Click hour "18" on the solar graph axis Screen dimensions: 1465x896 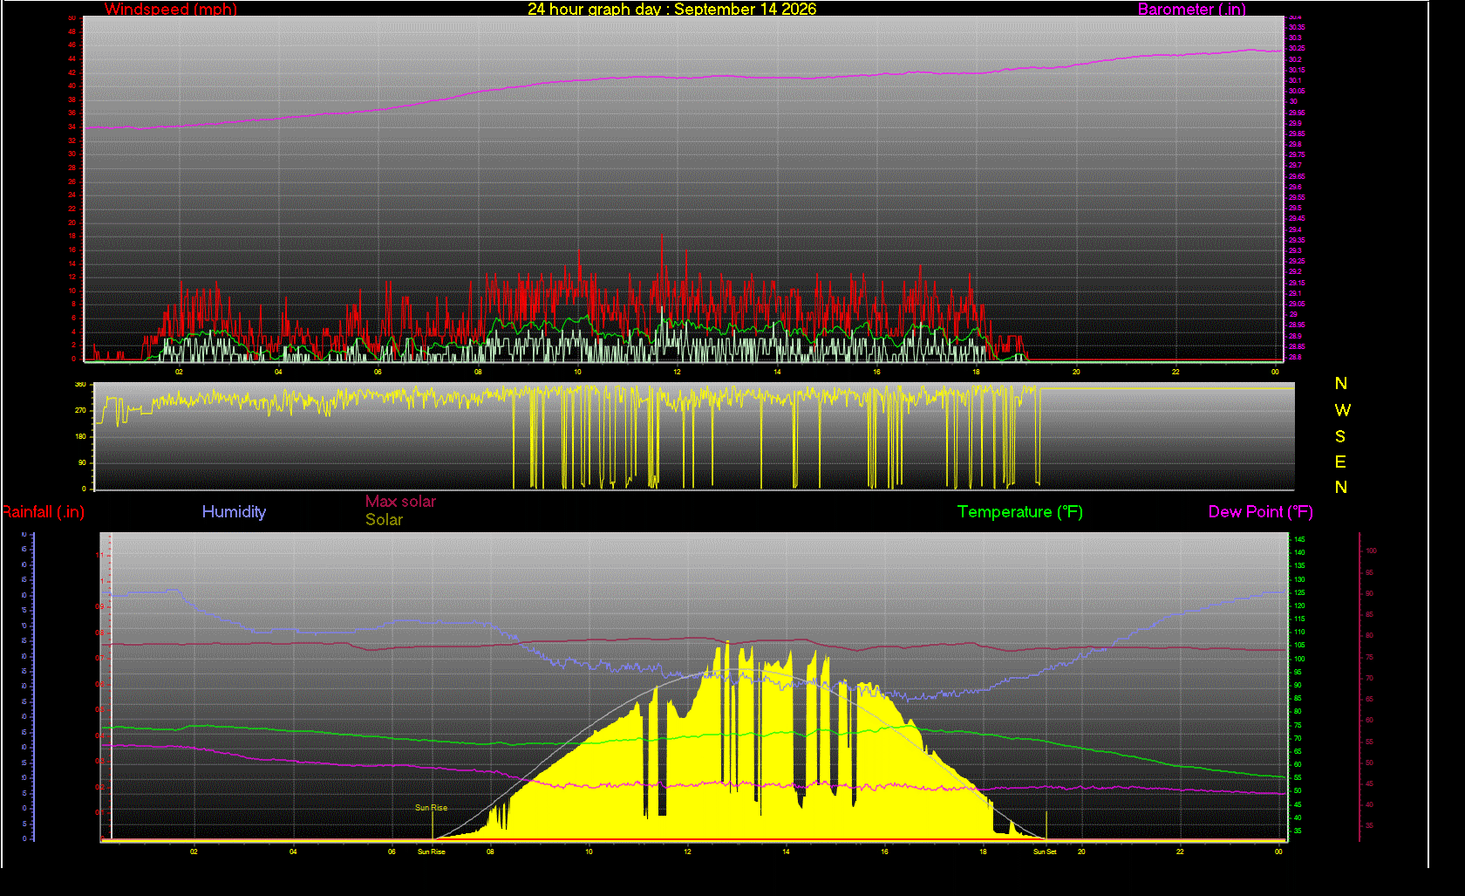[983, 852]
